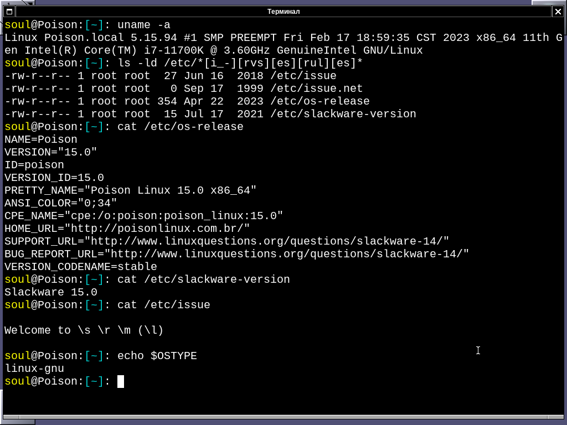567x425 pixels.
Task: Click the 'ls -ld /etc/*' glob command
Action: point(240,63)
